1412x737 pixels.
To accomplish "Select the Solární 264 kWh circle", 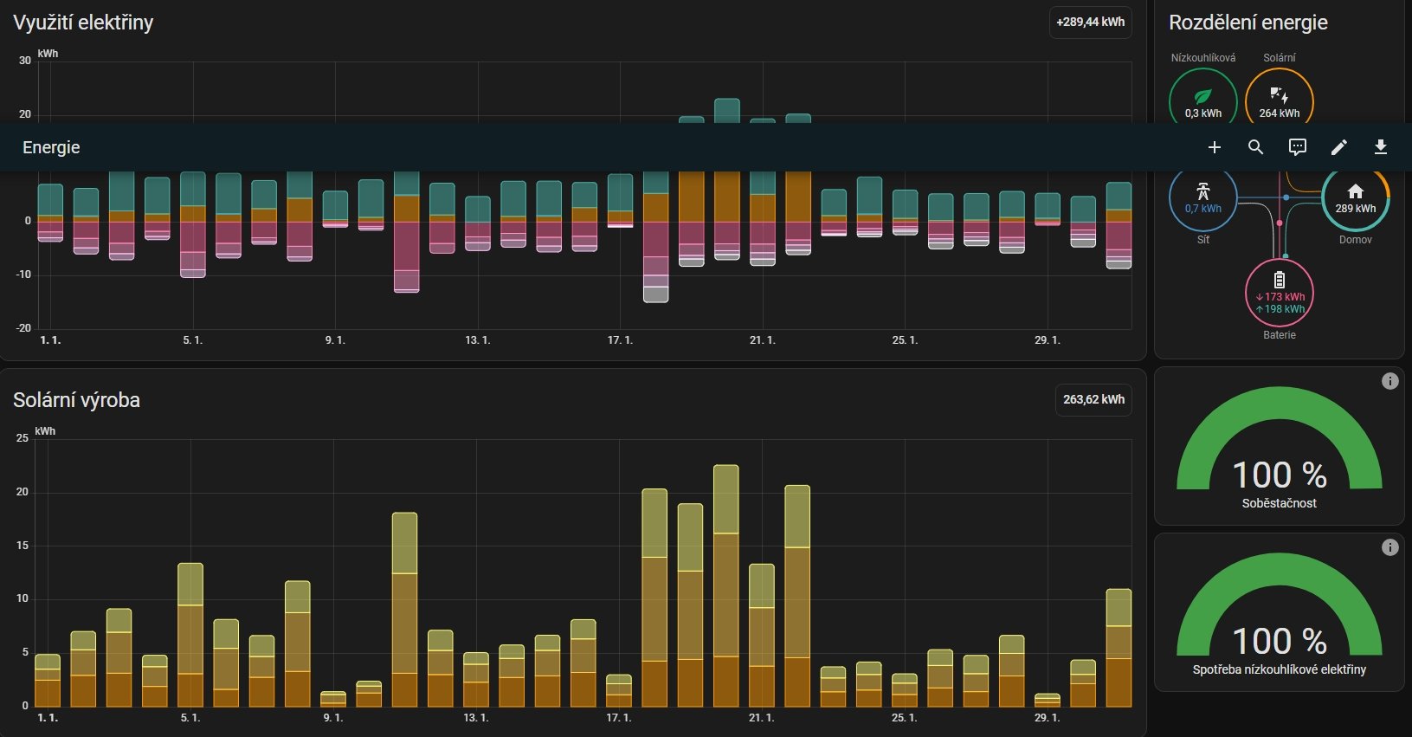I will coord(1279,101).
